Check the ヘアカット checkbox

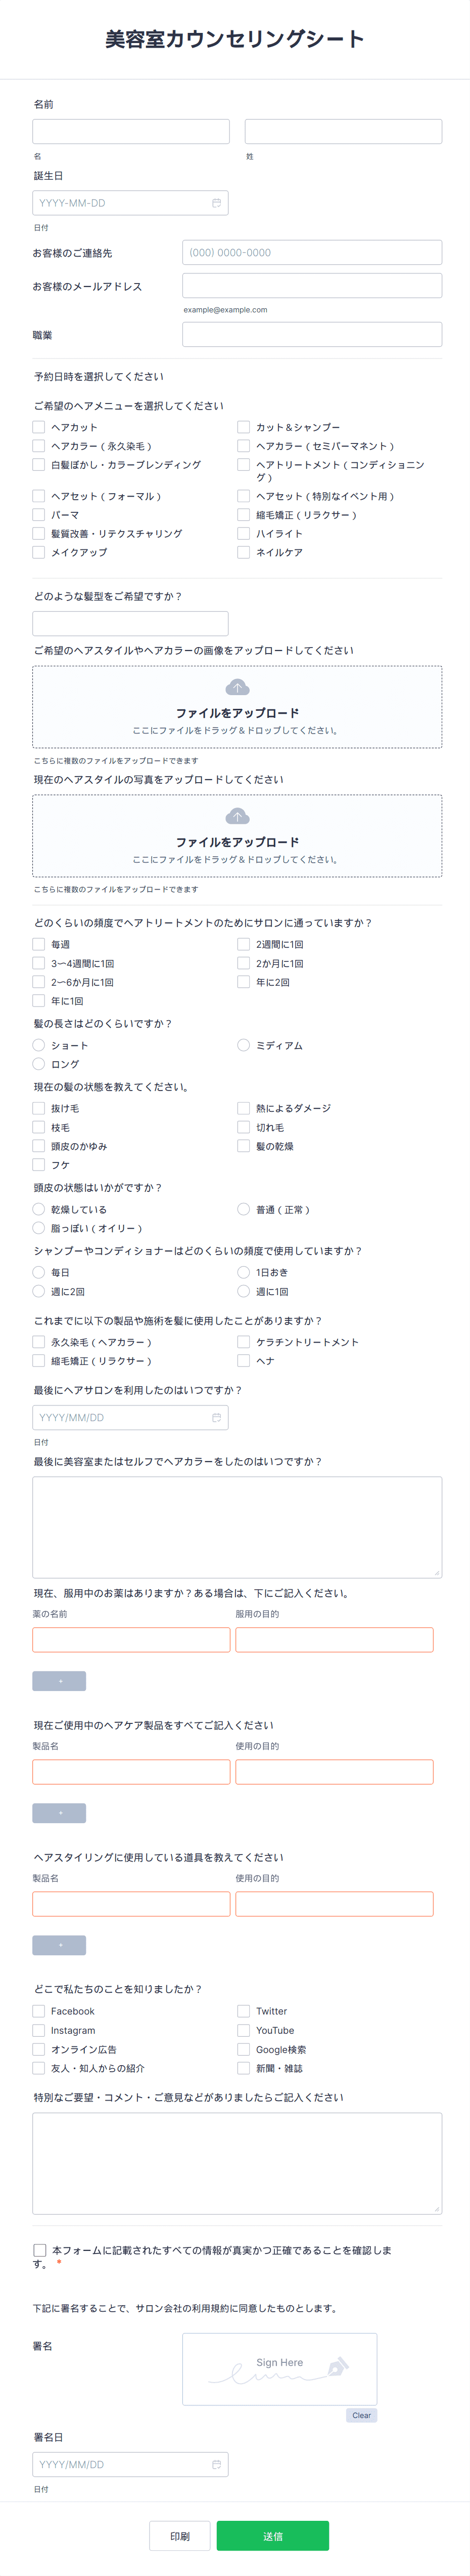pos(39,427)
